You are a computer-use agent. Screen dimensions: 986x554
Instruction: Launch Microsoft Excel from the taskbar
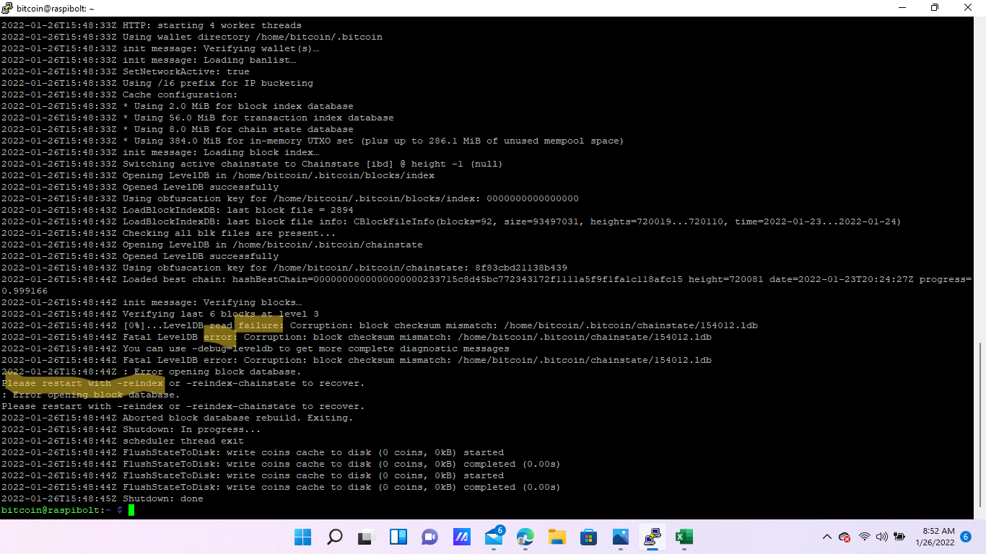[684, 537]
